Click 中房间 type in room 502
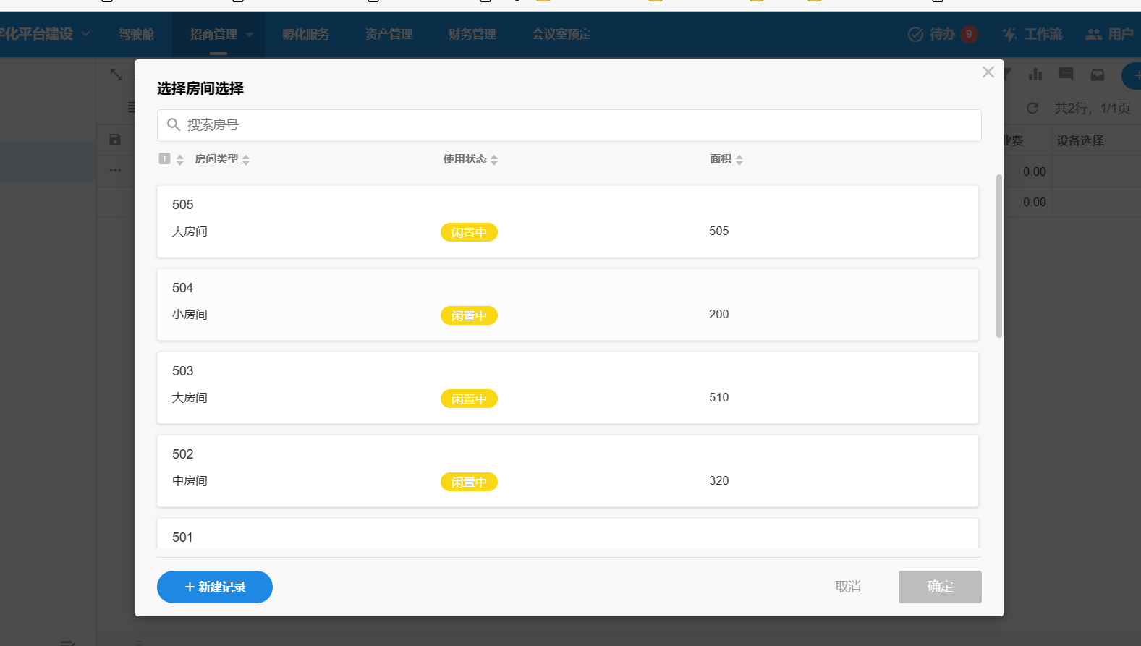 (190, 480)
